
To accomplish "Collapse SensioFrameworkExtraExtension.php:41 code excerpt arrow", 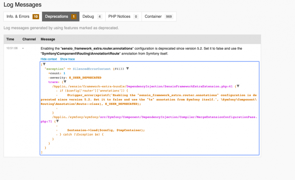I will [x=238, y=86].
